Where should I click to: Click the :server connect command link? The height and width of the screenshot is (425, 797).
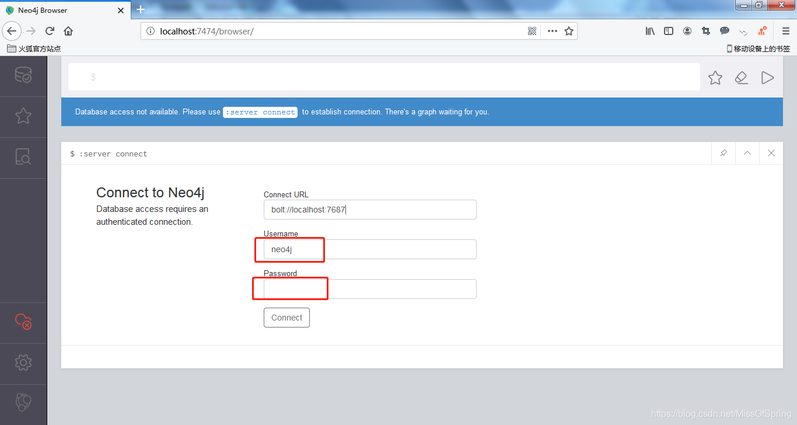pyautogui.click(x=260, y=112)
